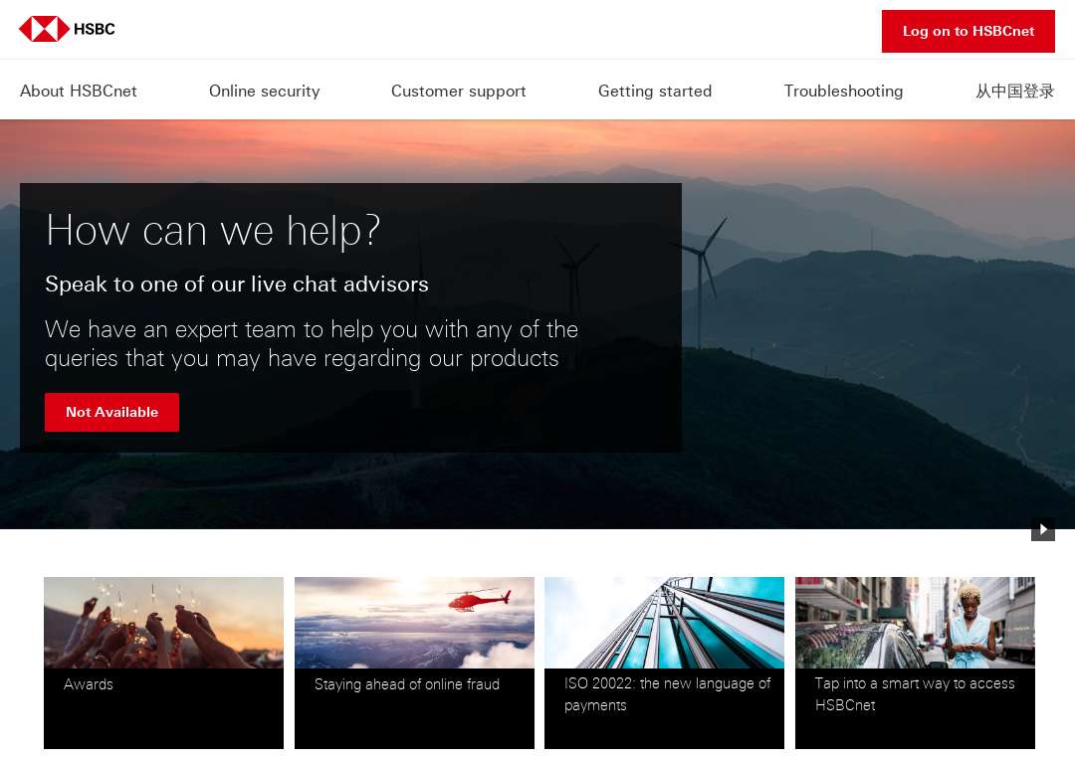Screen dimensions: 1075x764
Task: Open the Awards card thumbnail
Action: tap(163, 622)
